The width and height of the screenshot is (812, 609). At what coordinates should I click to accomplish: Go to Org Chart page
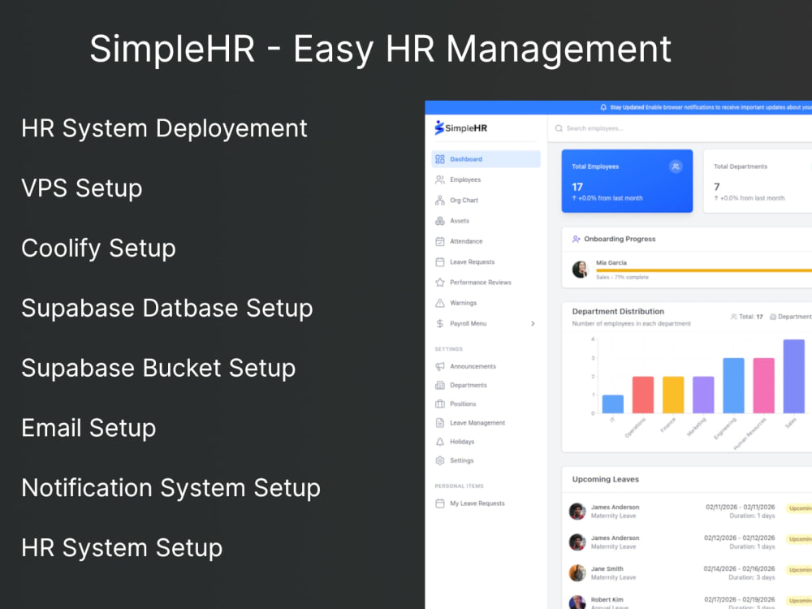(486, 201)
